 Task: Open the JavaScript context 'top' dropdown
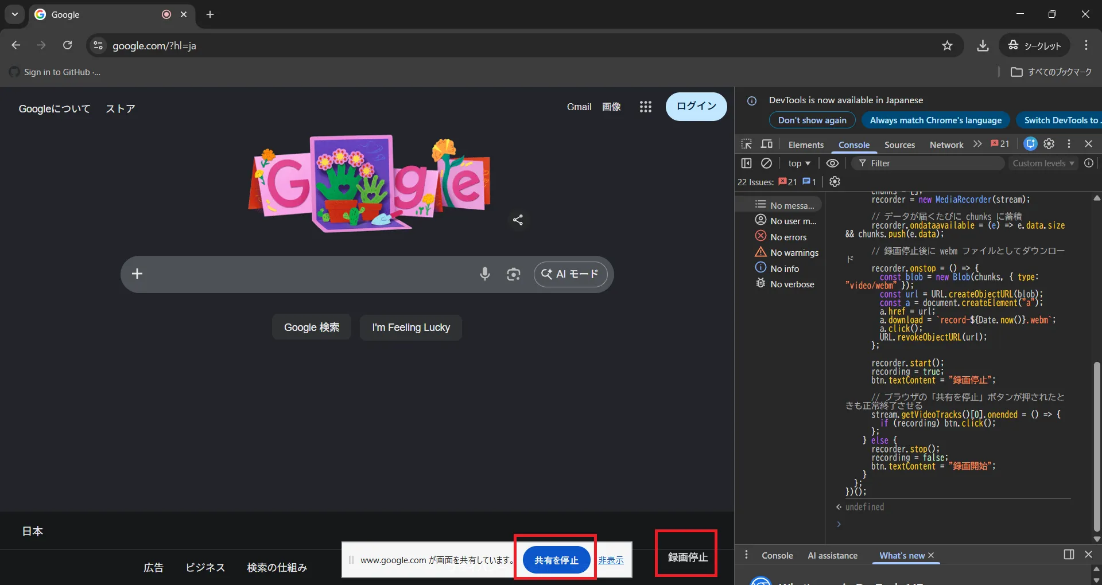(799, 163)
